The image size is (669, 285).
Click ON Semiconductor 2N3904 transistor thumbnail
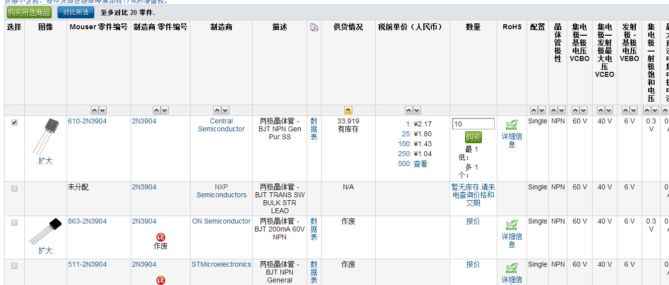[45, 231]
